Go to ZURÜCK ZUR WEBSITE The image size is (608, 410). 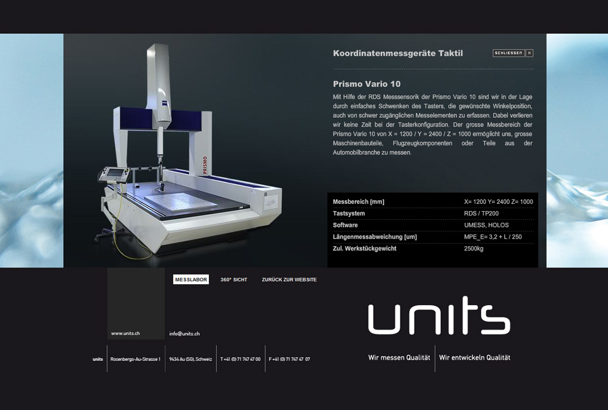289,280
